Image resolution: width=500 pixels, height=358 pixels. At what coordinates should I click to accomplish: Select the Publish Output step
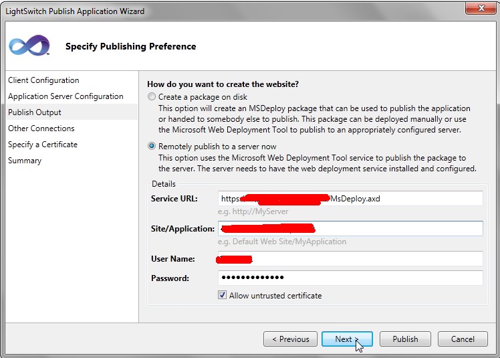point(35,112)
